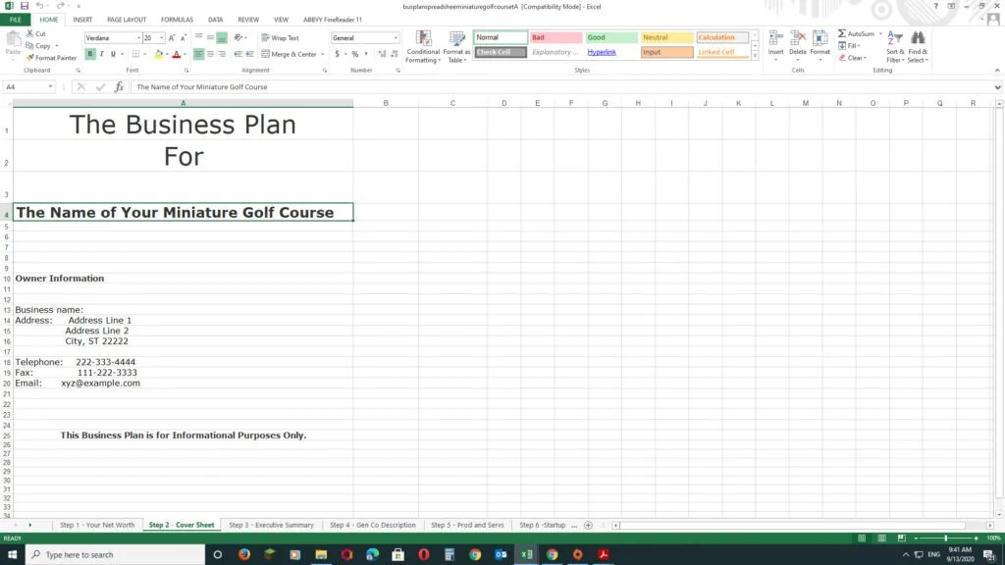Toggle Bold formatting

(x=90, y=55)
